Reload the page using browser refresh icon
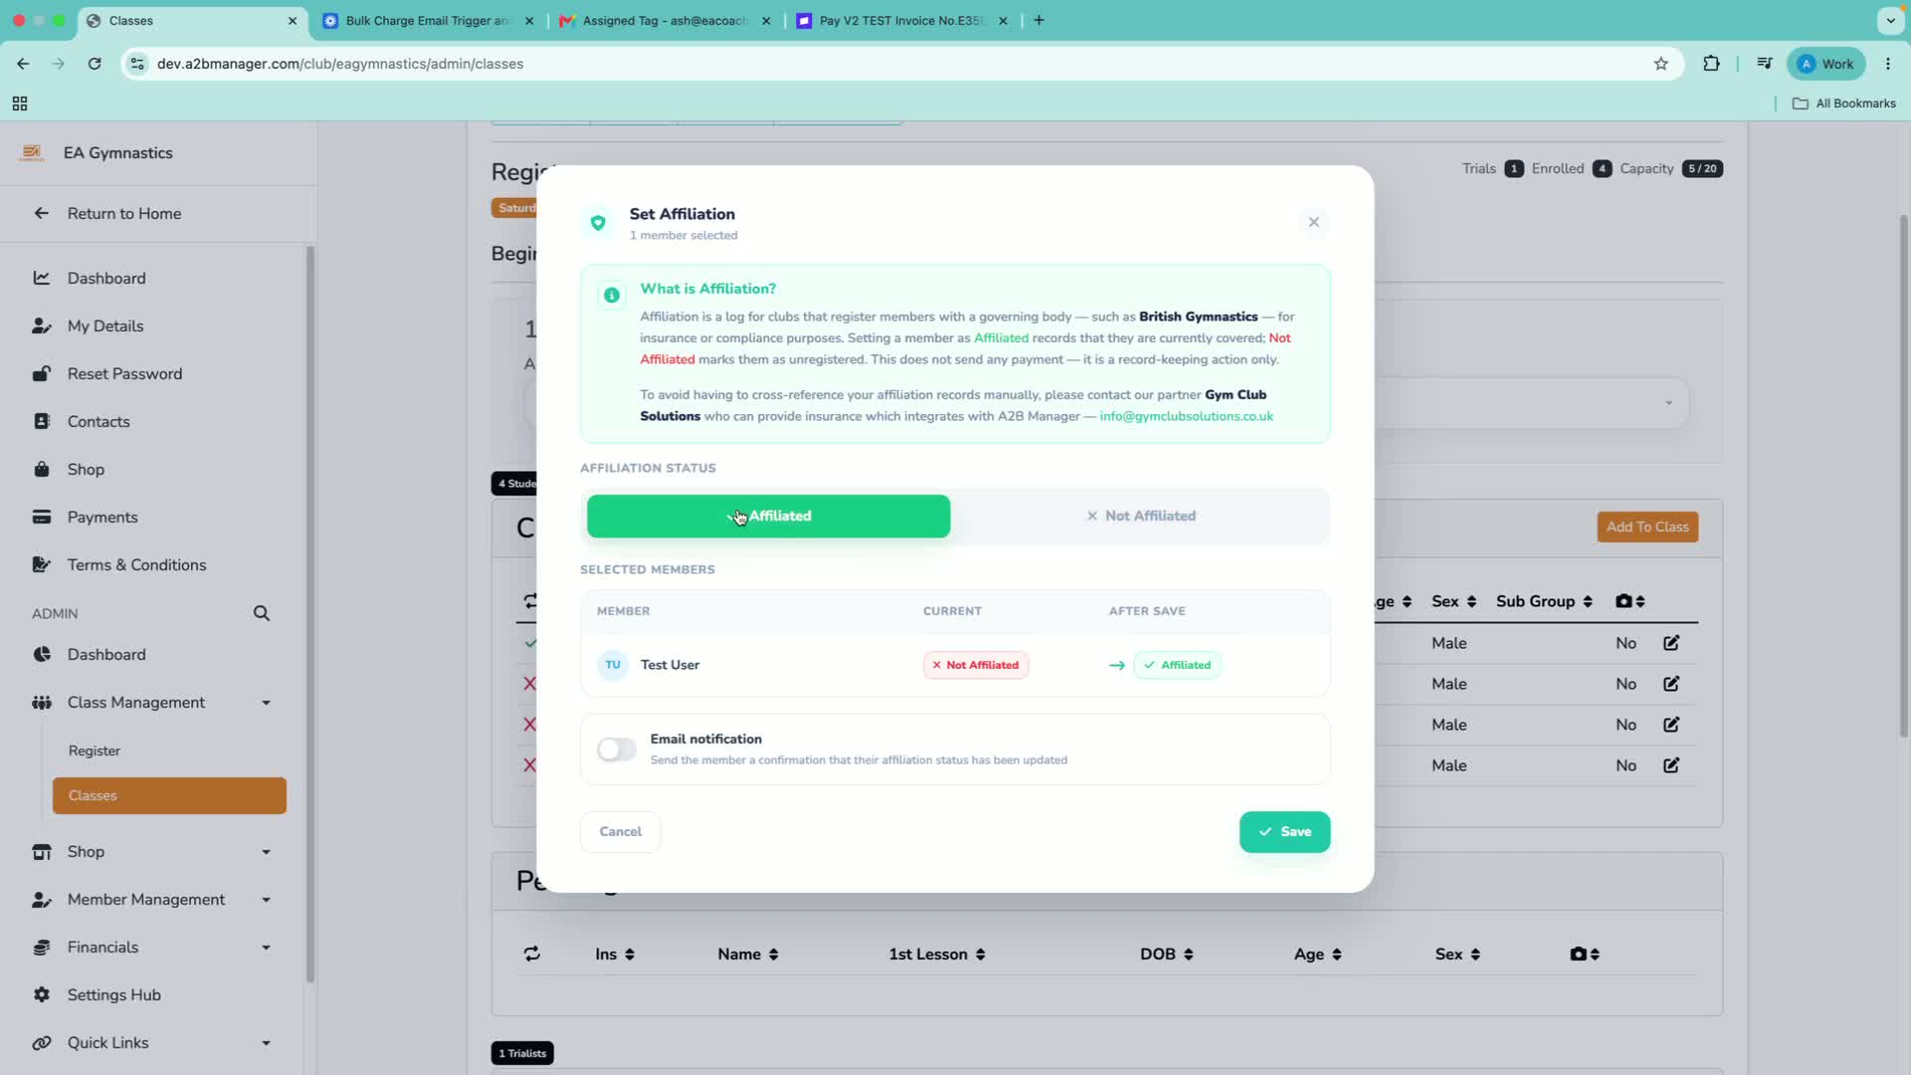This screenshot has height=1075, width=1911. tap(95, 64)
